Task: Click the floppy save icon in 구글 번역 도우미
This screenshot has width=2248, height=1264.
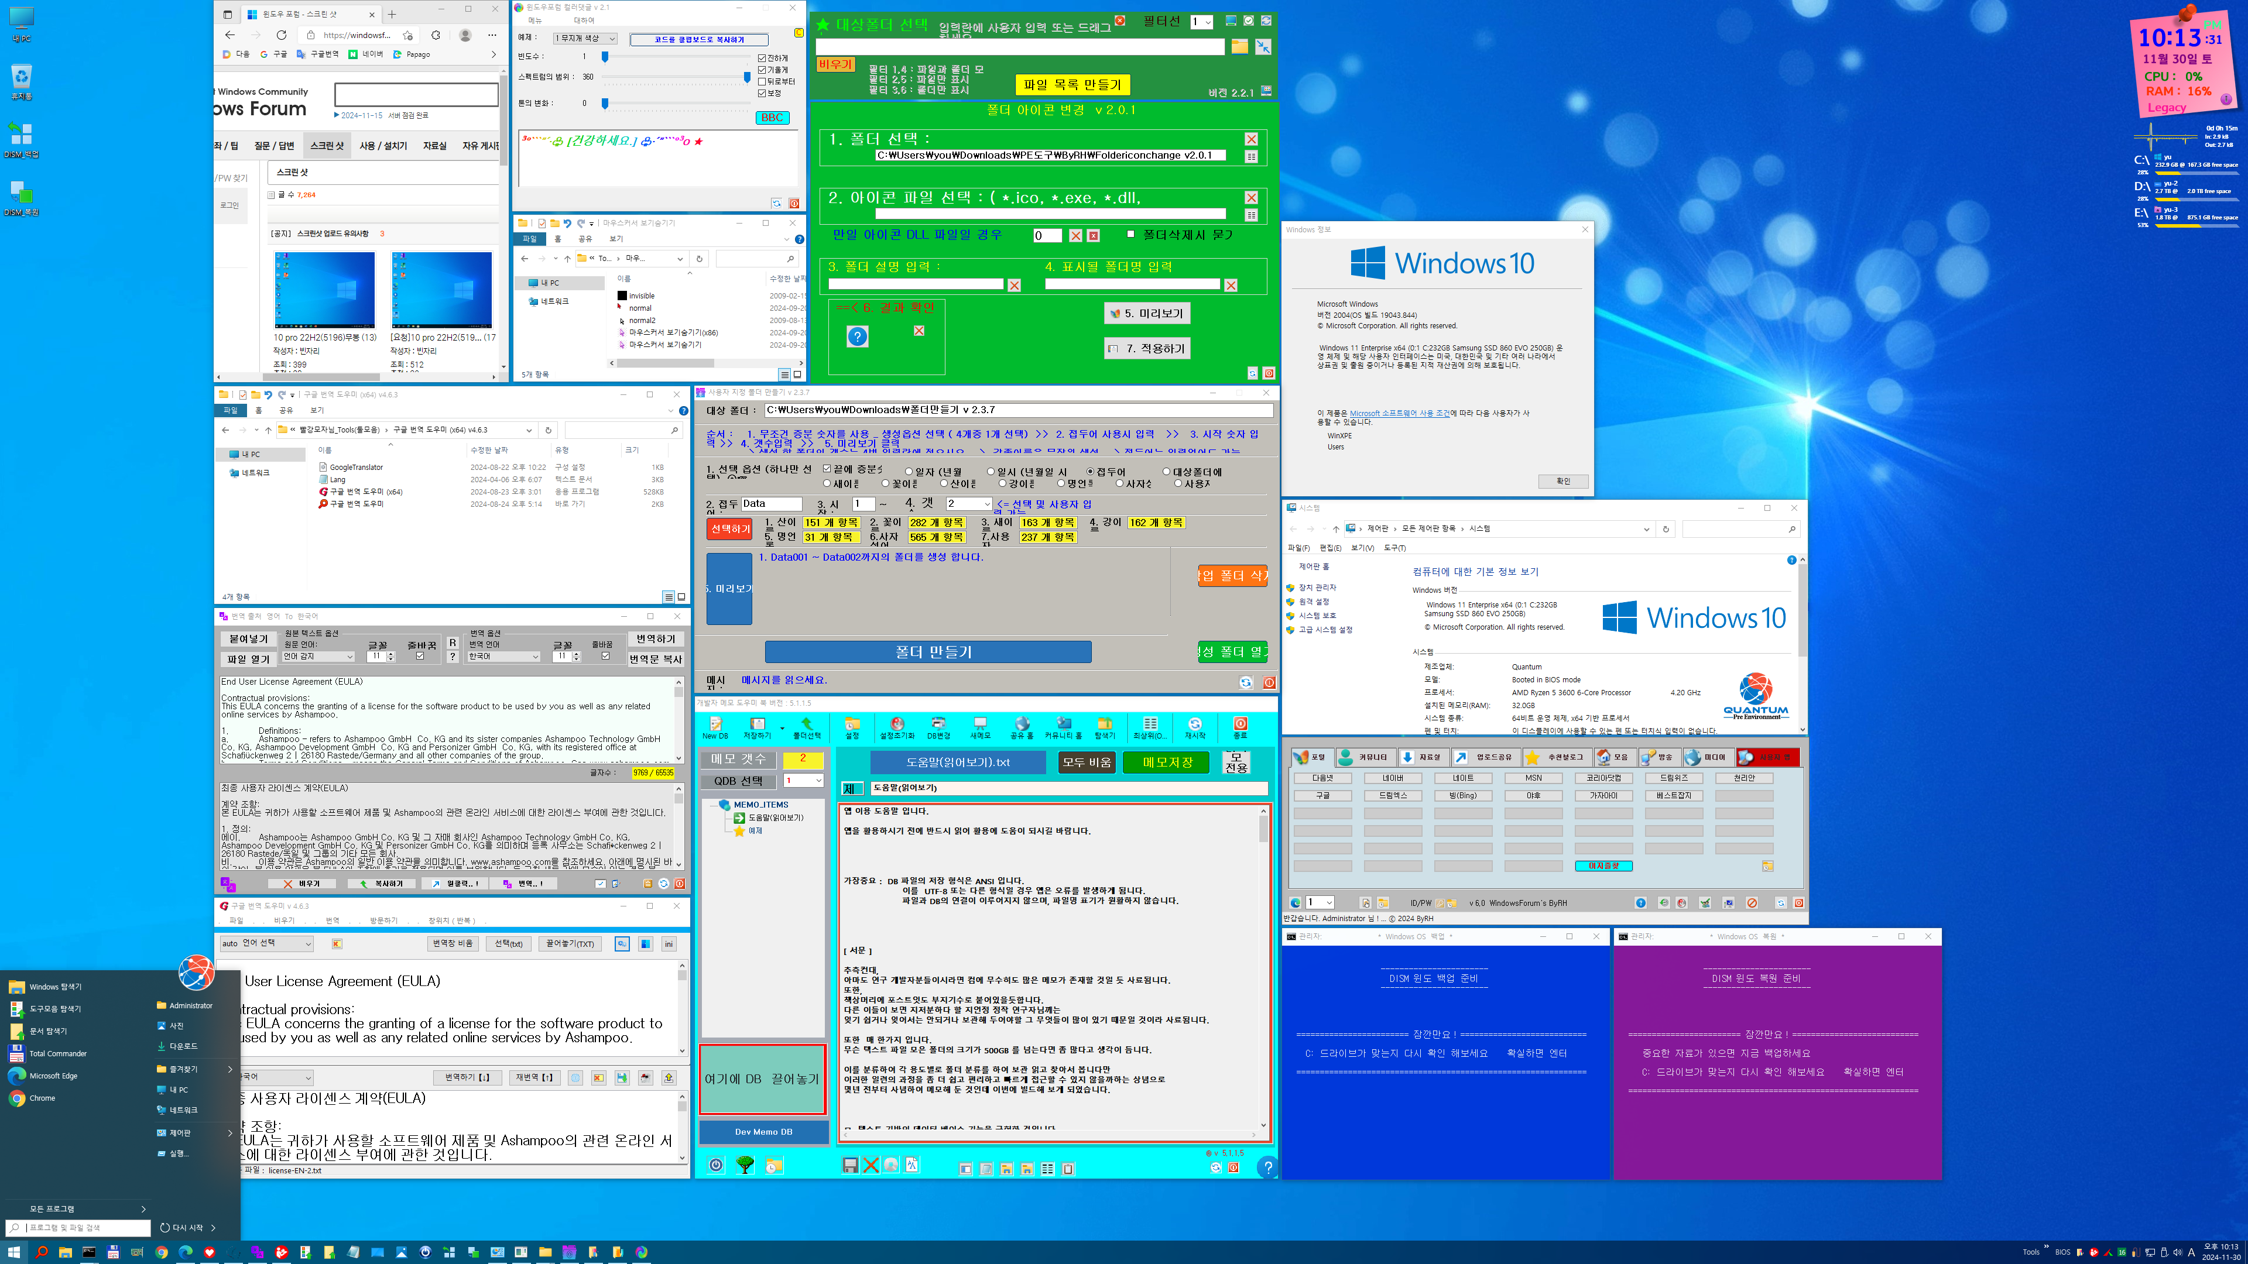Action: click(x=621, y=1077)
